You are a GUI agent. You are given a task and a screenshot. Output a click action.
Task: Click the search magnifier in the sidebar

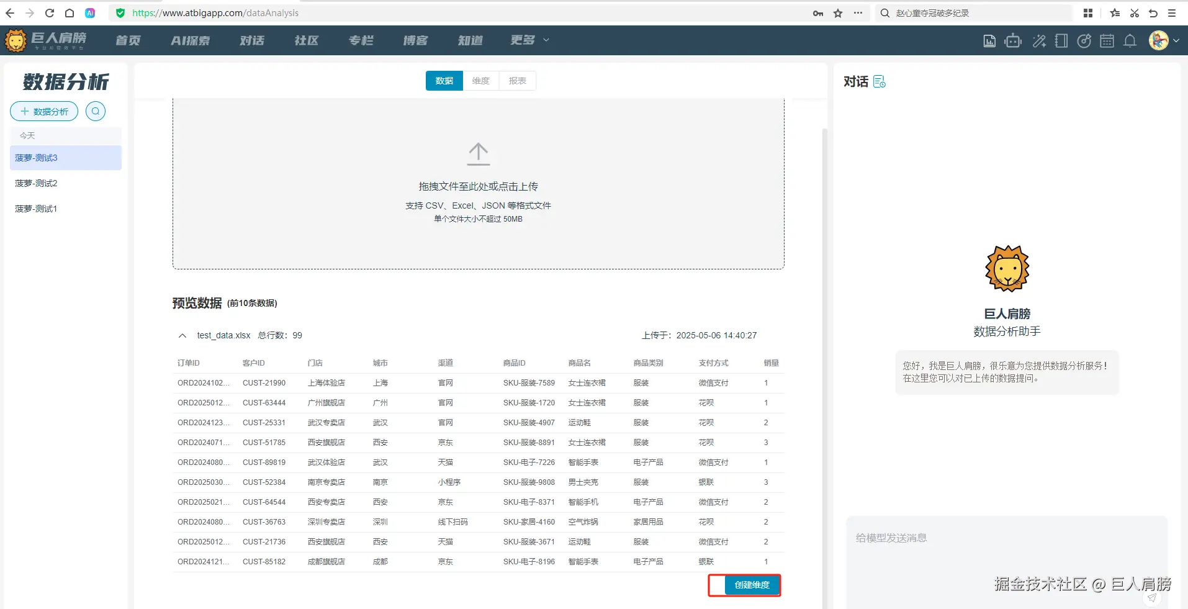pos(96,111)
